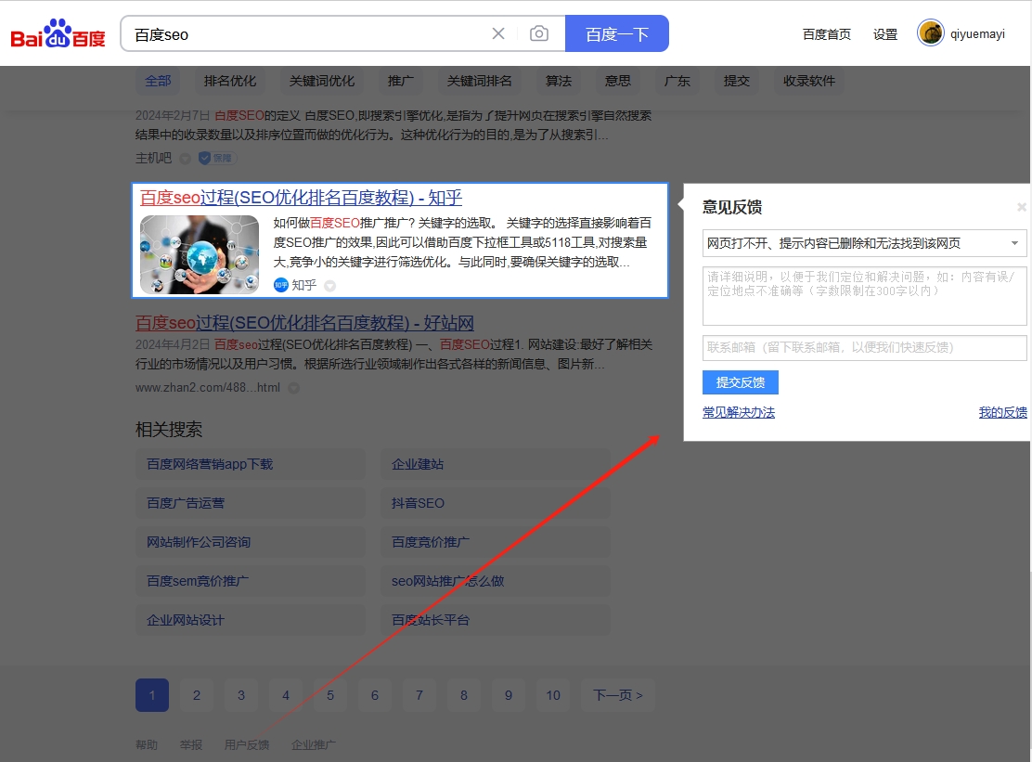Click the 下一页 next page button

tap(617, 695)
